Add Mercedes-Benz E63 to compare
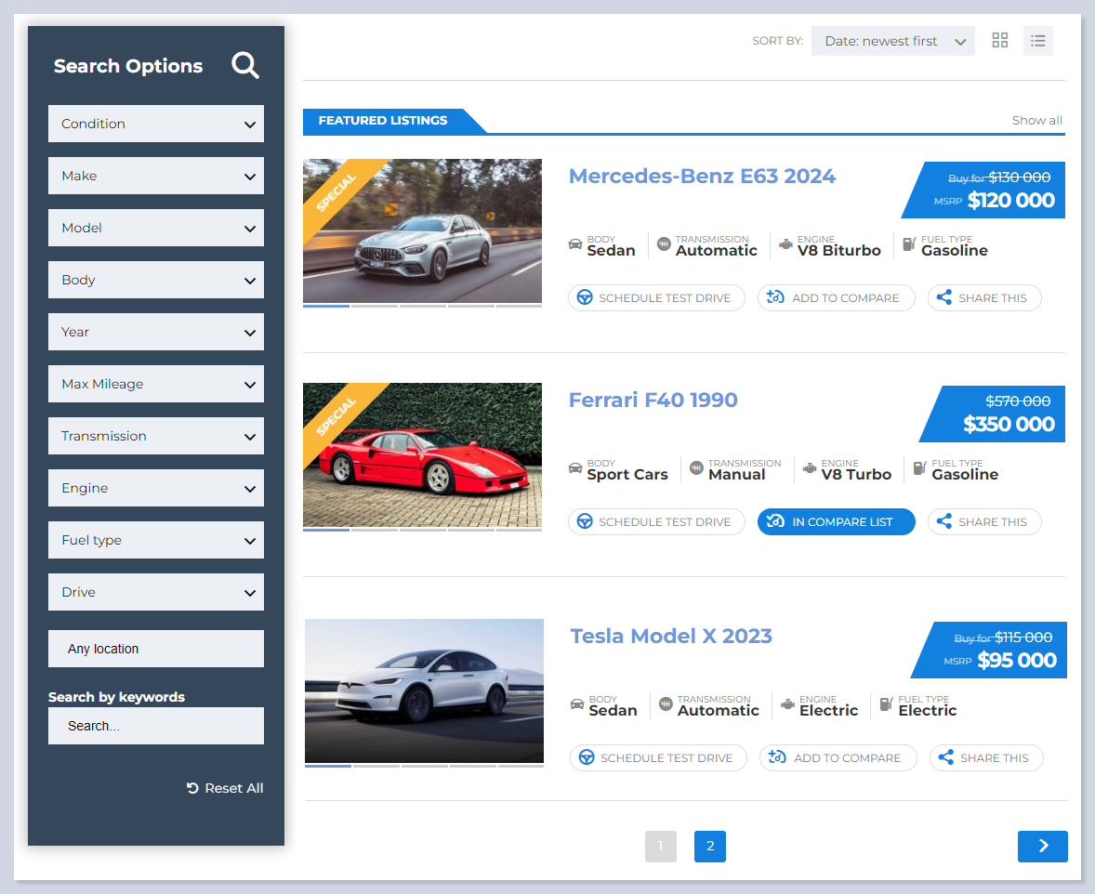1095x894 pixels. pos(836,298)
